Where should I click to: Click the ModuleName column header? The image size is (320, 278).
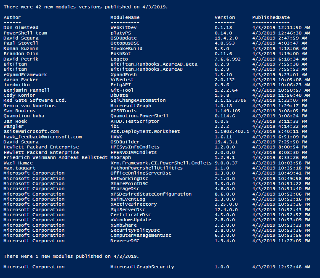point(125,18)
